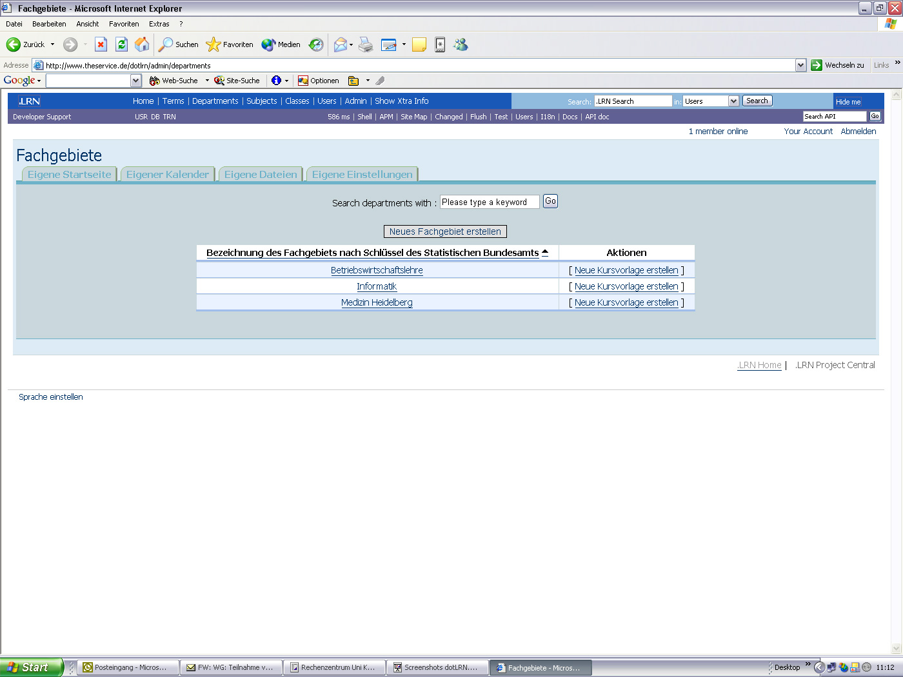Click the Site-Suche toolbar button
Viewport: 903px width, 677px height.
pos(219,80)
